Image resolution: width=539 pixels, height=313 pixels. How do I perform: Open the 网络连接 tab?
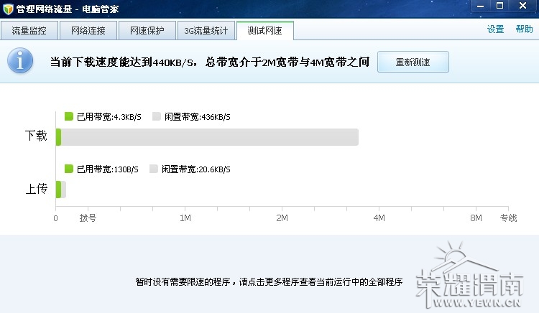click(88, 31)
